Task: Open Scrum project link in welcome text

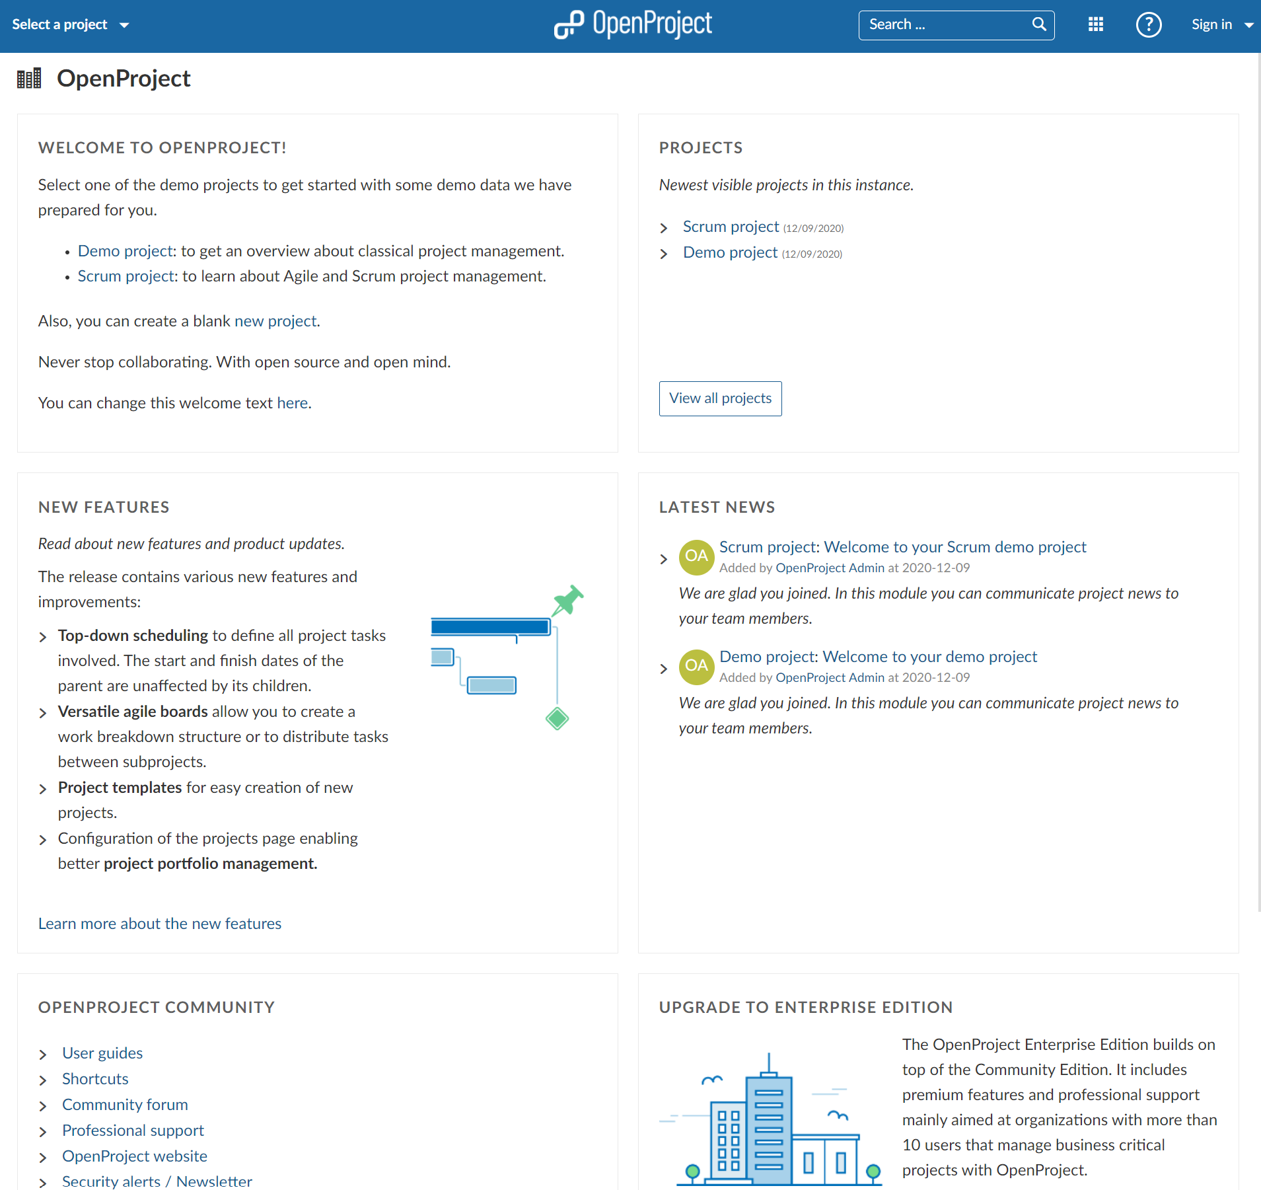Action: [126, 276]
